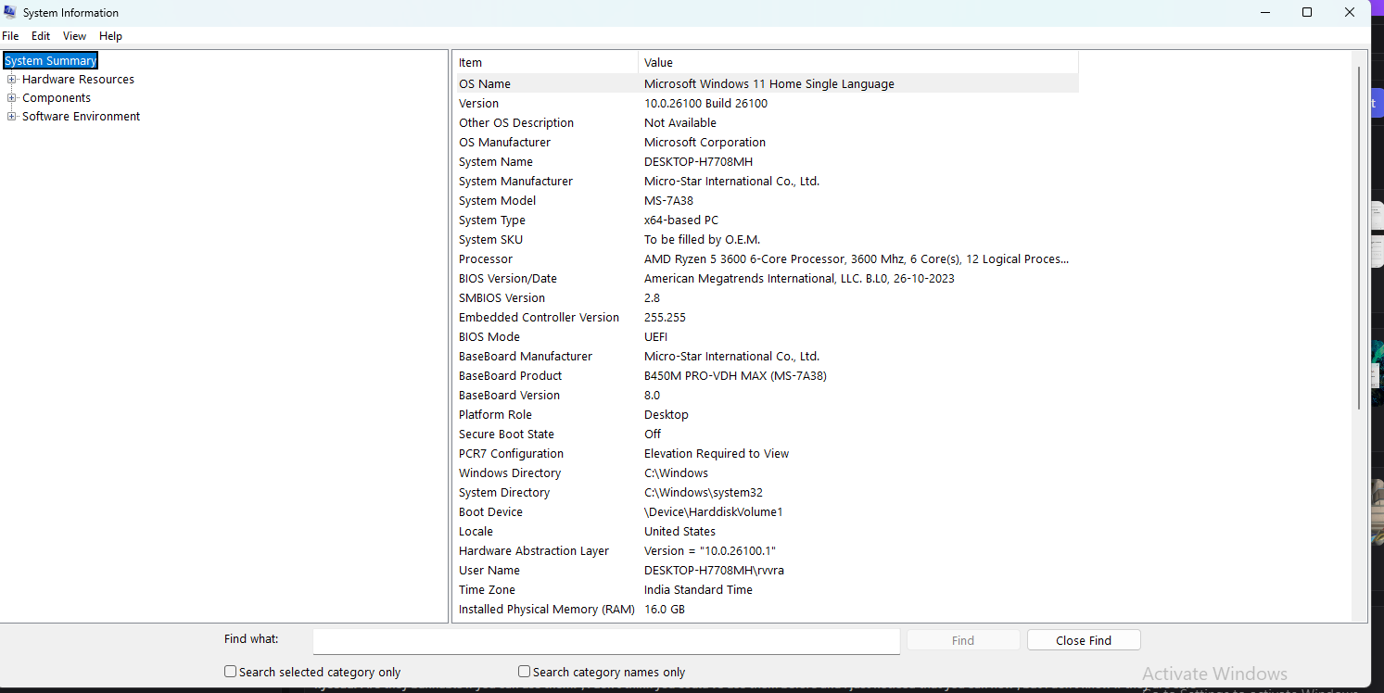Viewport: 1384px width, 693px height.
Task: Click the BaseBoard Product label
Action: click(510, 376)
